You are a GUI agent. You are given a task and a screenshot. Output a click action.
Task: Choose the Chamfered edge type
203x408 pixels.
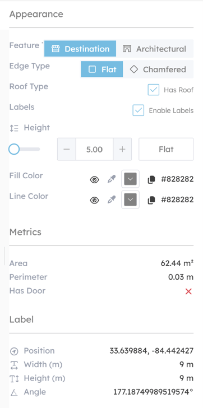pyautogui.click(x=158, y=69)
